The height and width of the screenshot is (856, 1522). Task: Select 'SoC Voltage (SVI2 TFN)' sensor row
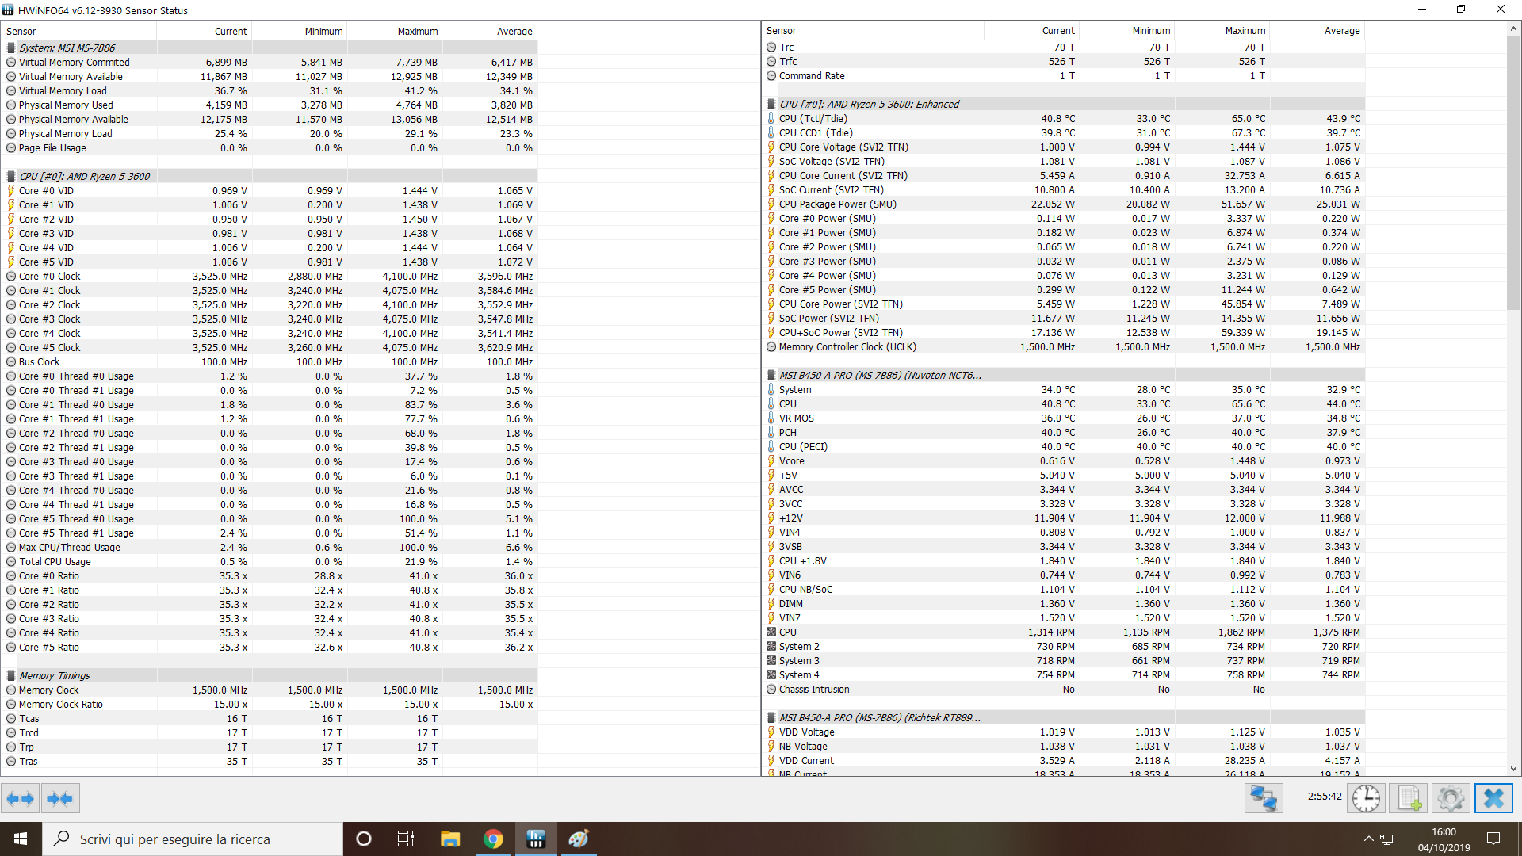pyautogui.click(x=1064, y=162)
